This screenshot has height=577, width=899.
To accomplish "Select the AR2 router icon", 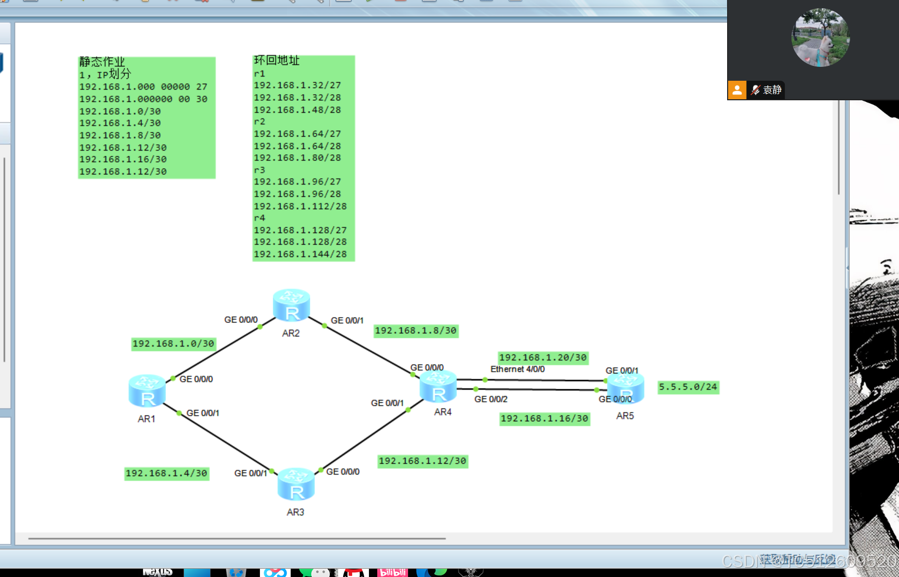I will 291,305.
